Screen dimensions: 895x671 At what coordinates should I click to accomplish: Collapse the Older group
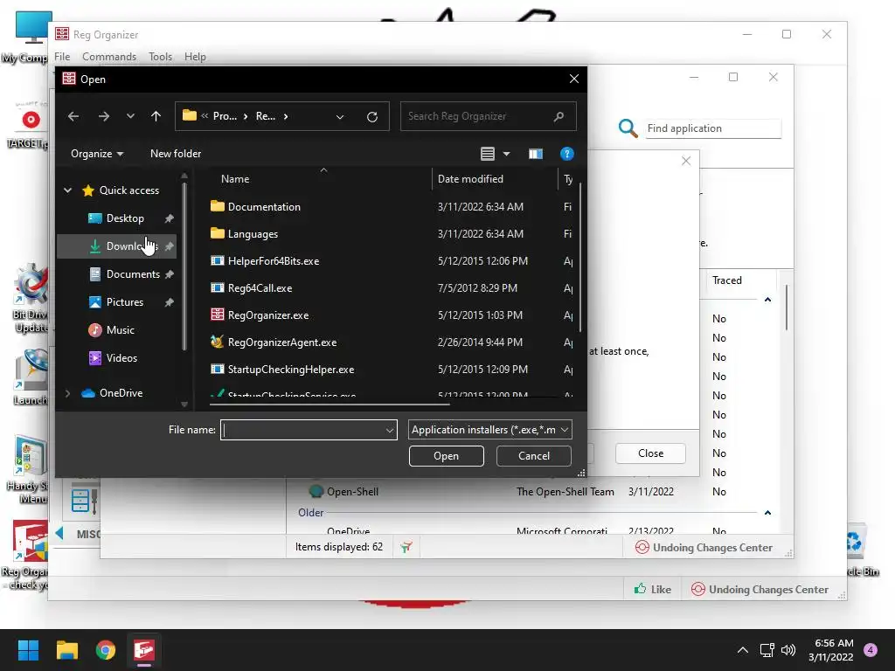tap(767, 513)
